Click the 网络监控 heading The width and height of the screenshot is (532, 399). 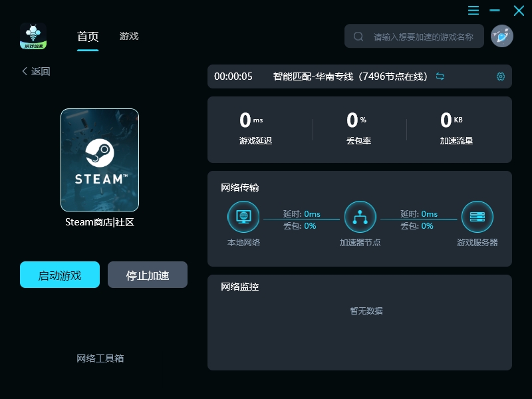tap(240, 287)
